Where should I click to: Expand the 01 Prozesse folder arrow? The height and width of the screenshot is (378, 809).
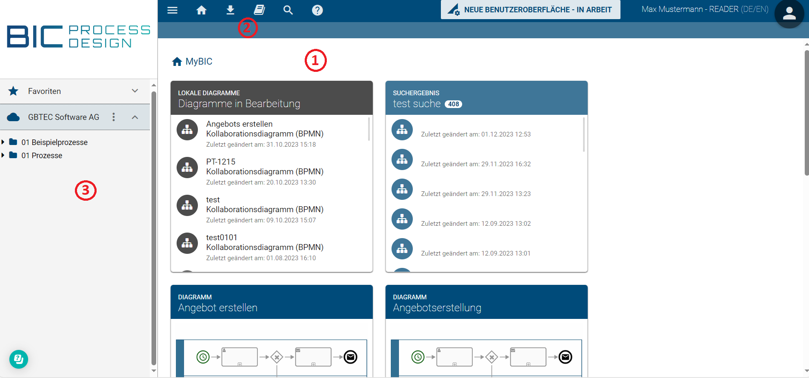click(3, 155)
